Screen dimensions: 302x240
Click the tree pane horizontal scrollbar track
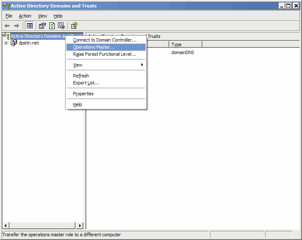coord(42,225)
